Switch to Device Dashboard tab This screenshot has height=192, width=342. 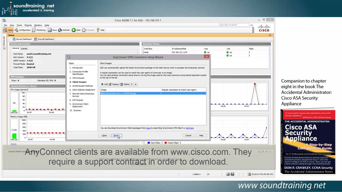pos(22,39)
